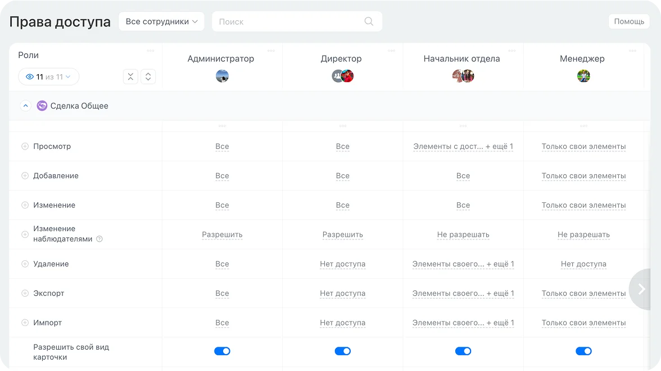This screenshot has width=661, height=371.
Task: Change Удаление value Нет доступа for Директор
Action: pos(343,264)
